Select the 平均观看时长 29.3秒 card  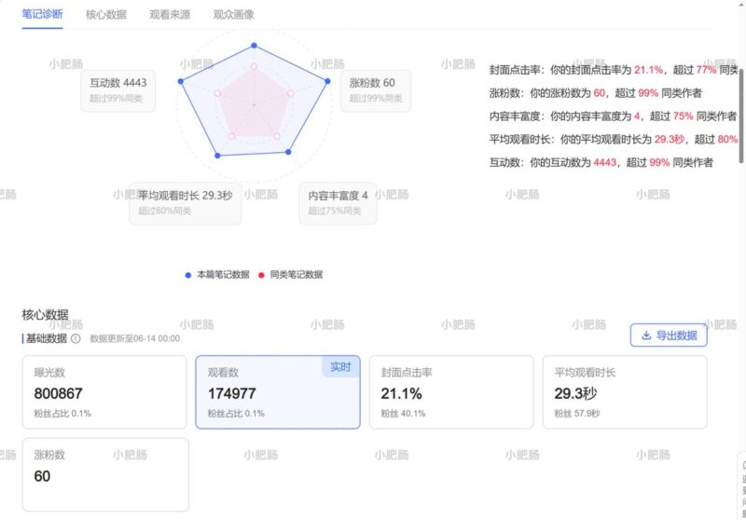pos(625,392)
